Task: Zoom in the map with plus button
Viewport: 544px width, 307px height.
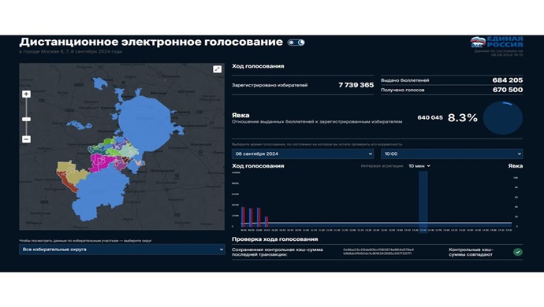Action: pos(26,94)
